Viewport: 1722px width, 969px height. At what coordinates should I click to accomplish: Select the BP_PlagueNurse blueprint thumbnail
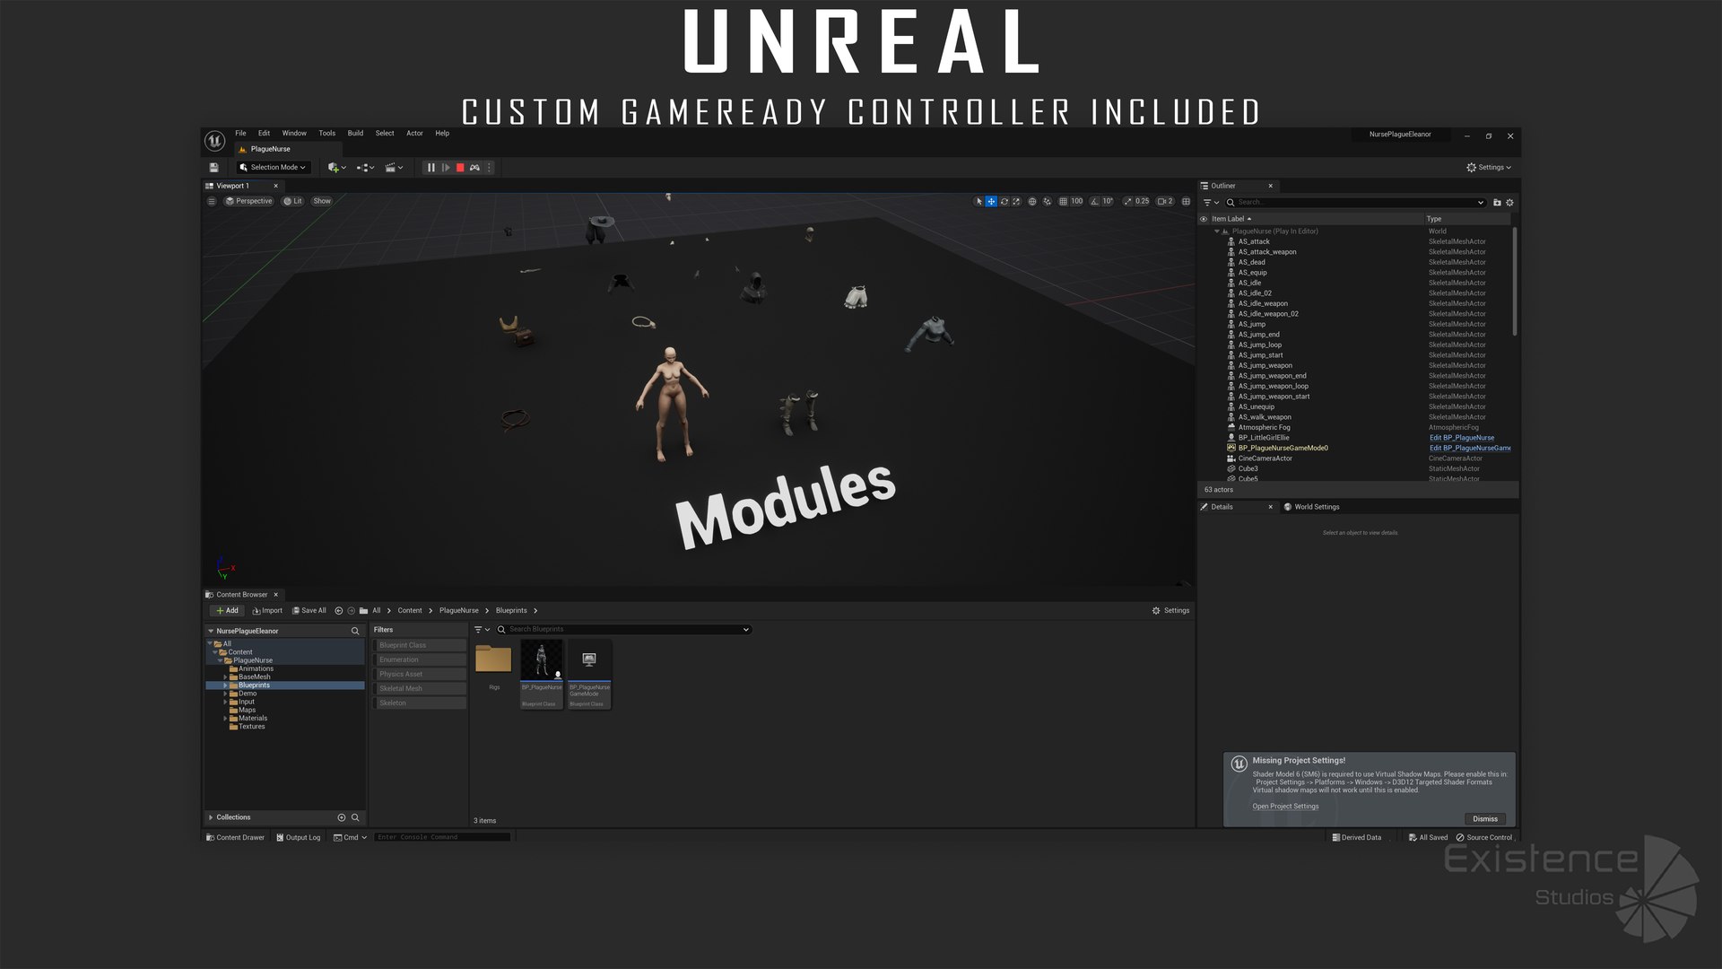click(542, 674)
